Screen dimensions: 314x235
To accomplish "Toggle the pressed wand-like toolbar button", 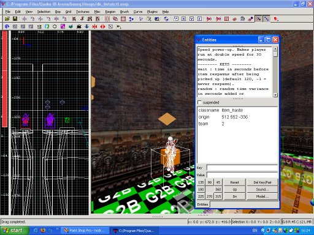I will (259, 19).
